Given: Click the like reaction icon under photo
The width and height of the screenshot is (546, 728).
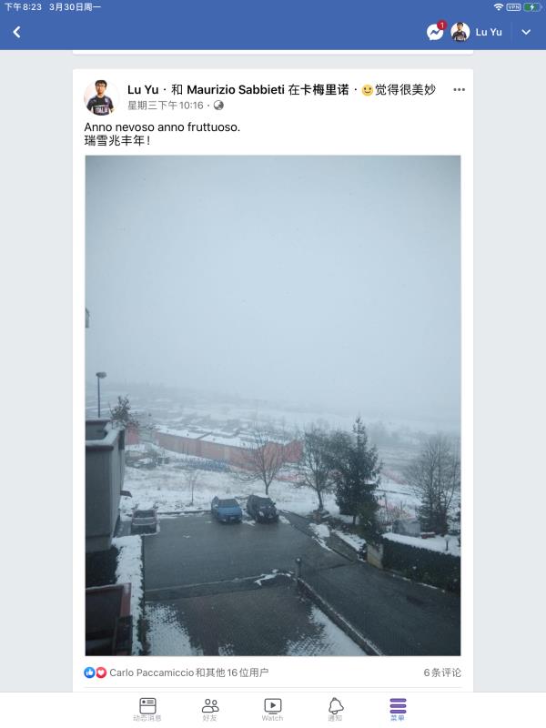Looking at the screenshot, I should coord(89,672).
